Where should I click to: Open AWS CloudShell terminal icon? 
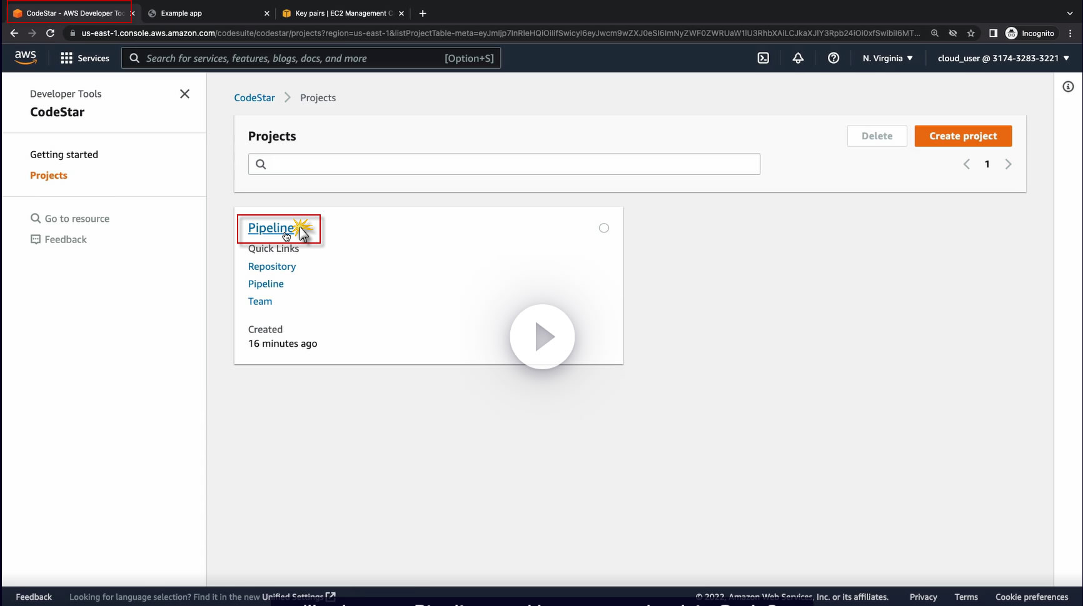pos(763,58)
